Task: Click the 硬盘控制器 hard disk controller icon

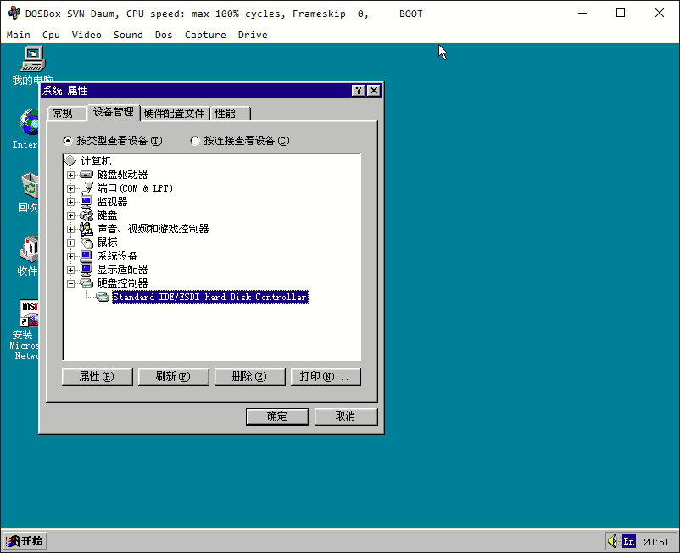Action: click(x=86, y=283)
